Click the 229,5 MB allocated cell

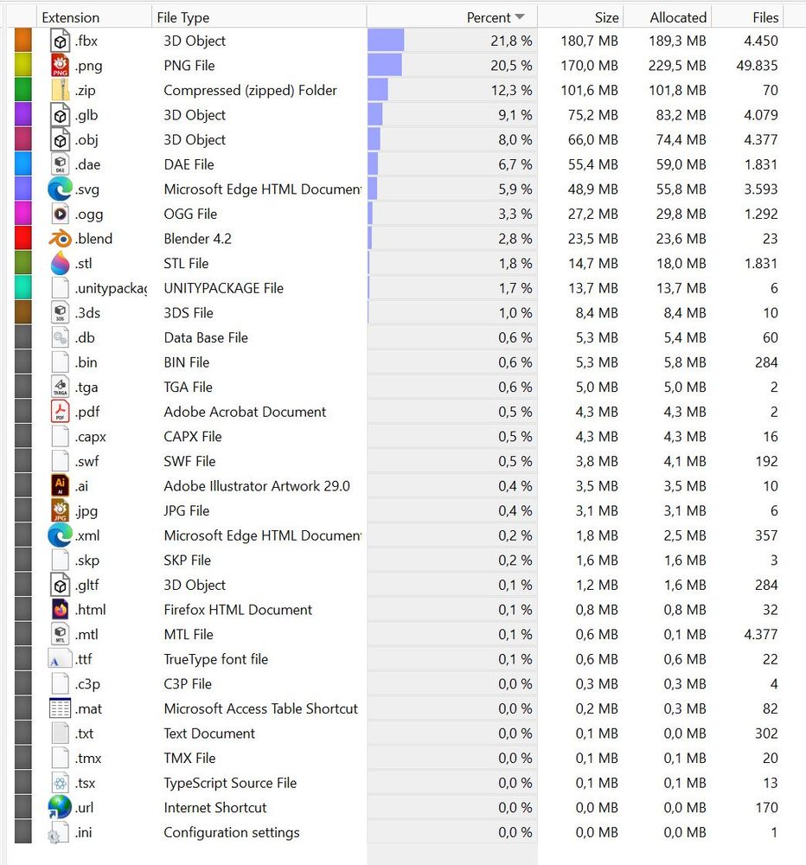click(677, 65)
